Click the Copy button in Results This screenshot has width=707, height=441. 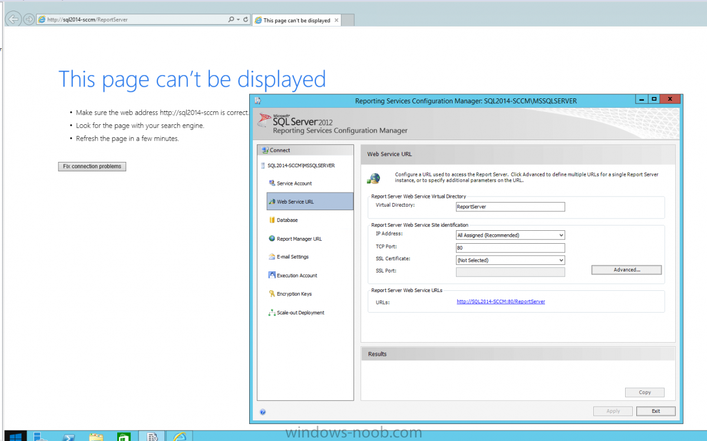tap(645, 392)
